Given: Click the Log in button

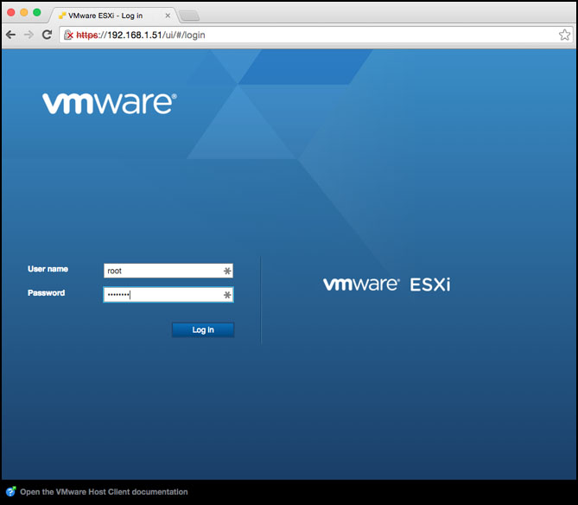Looking at the screenshot, I should pyautogui.click(x=203, y=329).
